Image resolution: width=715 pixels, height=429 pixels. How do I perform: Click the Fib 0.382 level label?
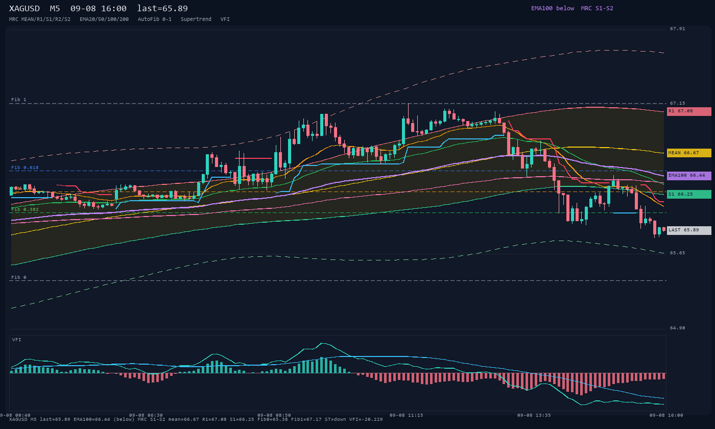[25, 209]
